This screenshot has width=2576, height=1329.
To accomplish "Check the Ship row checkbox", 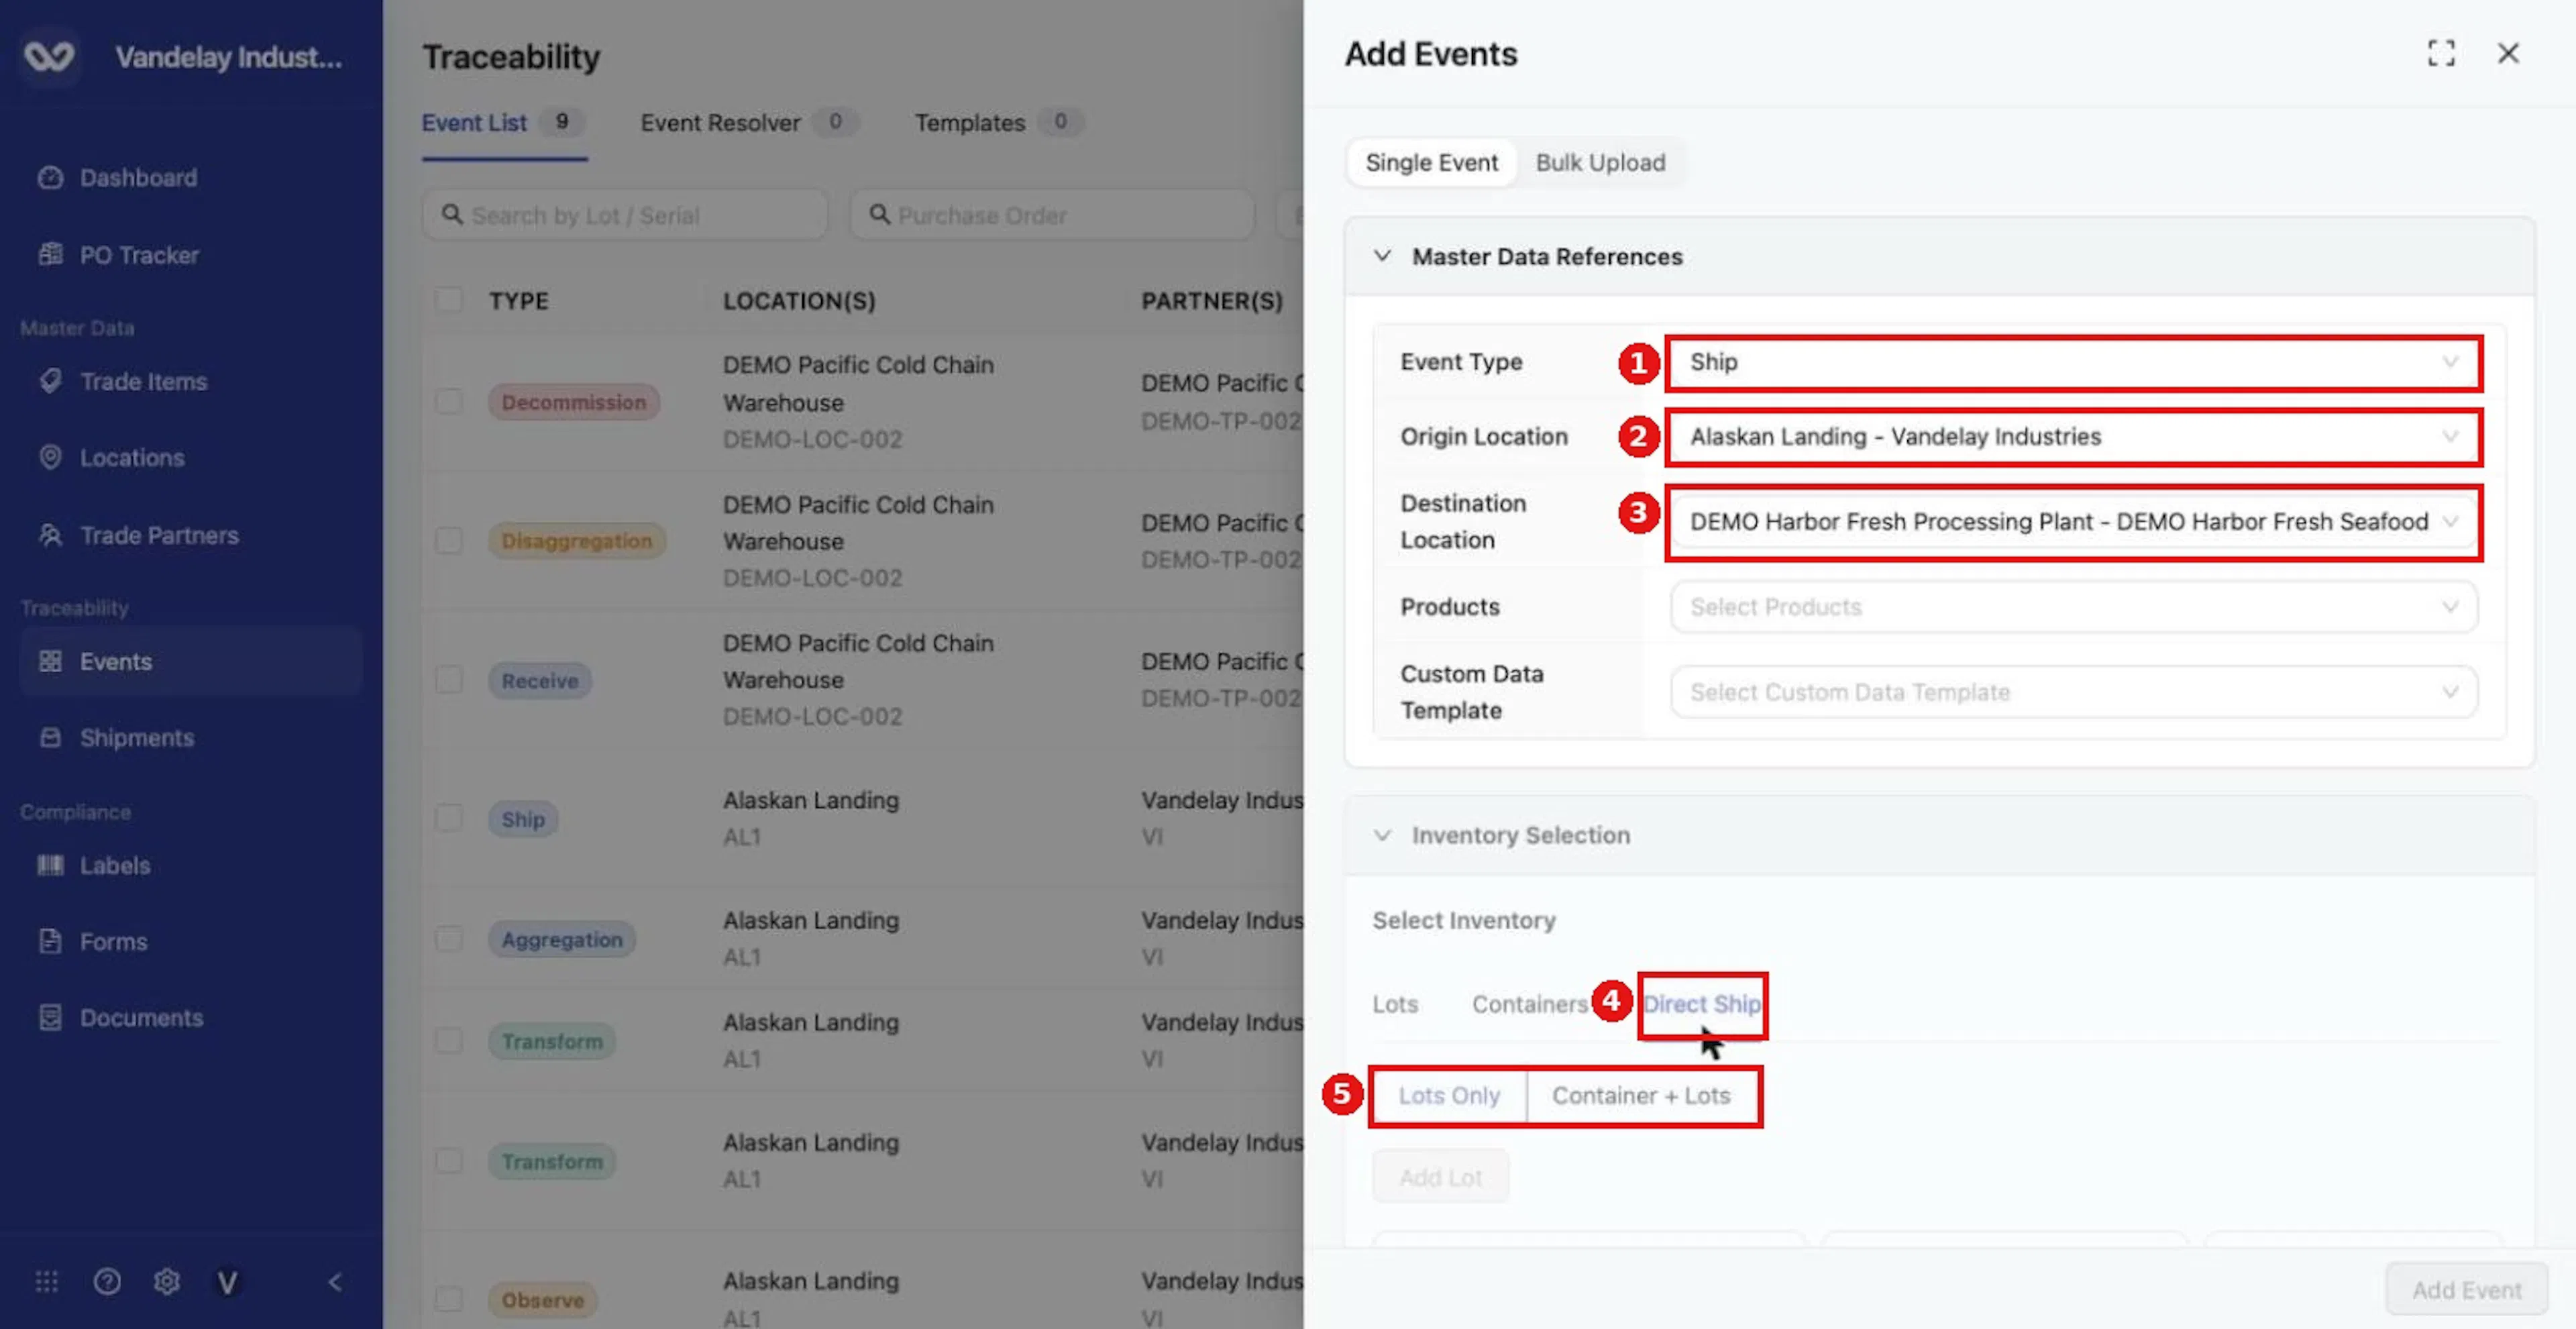I will [449, 819].
